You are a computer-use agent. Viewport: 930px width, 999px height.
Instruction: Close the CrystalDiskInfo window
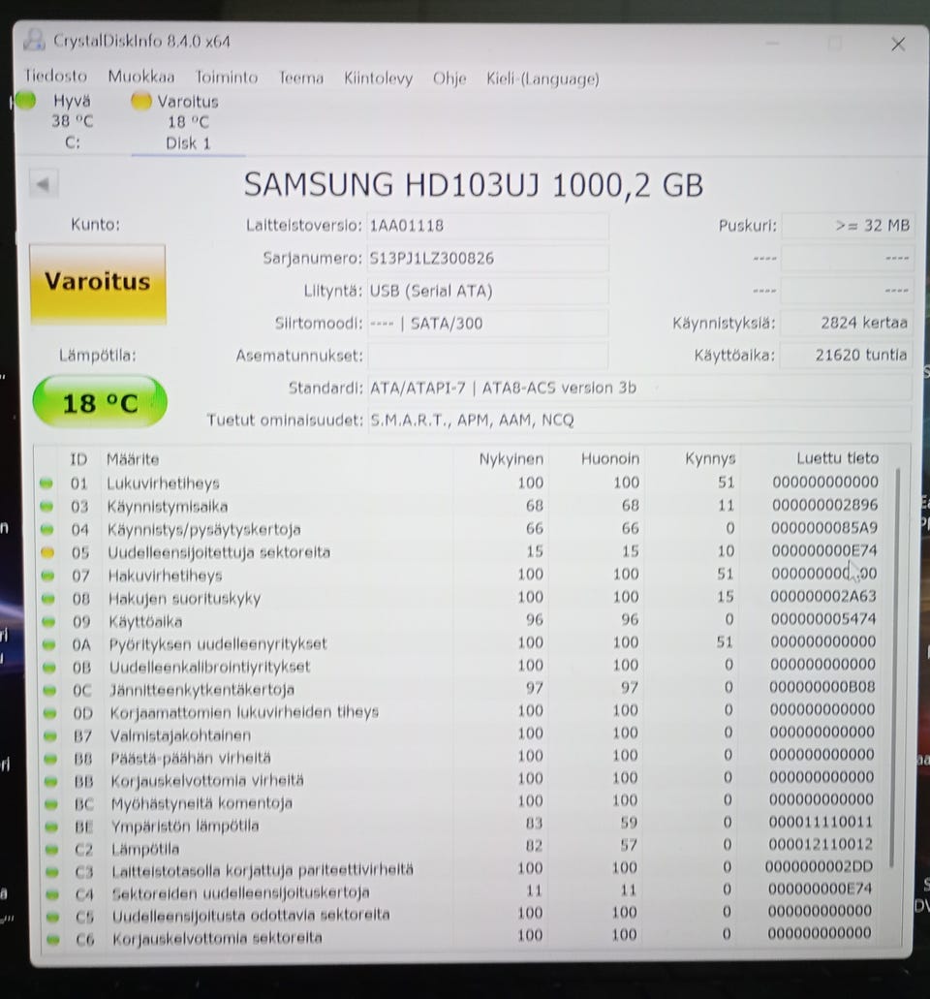coord(898,44)
